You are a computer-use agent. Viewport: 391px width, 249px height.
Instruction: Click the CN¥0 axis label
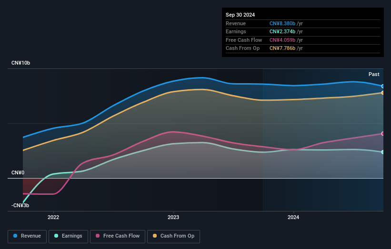18,172
